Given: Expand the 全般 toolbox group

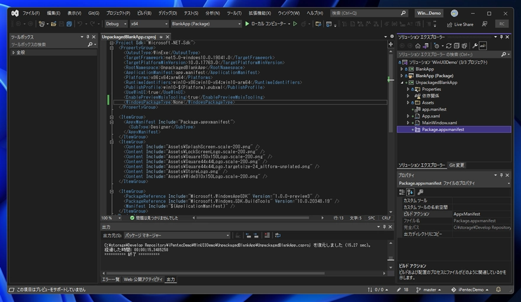Looking at the screenshot, I should 14,53.
